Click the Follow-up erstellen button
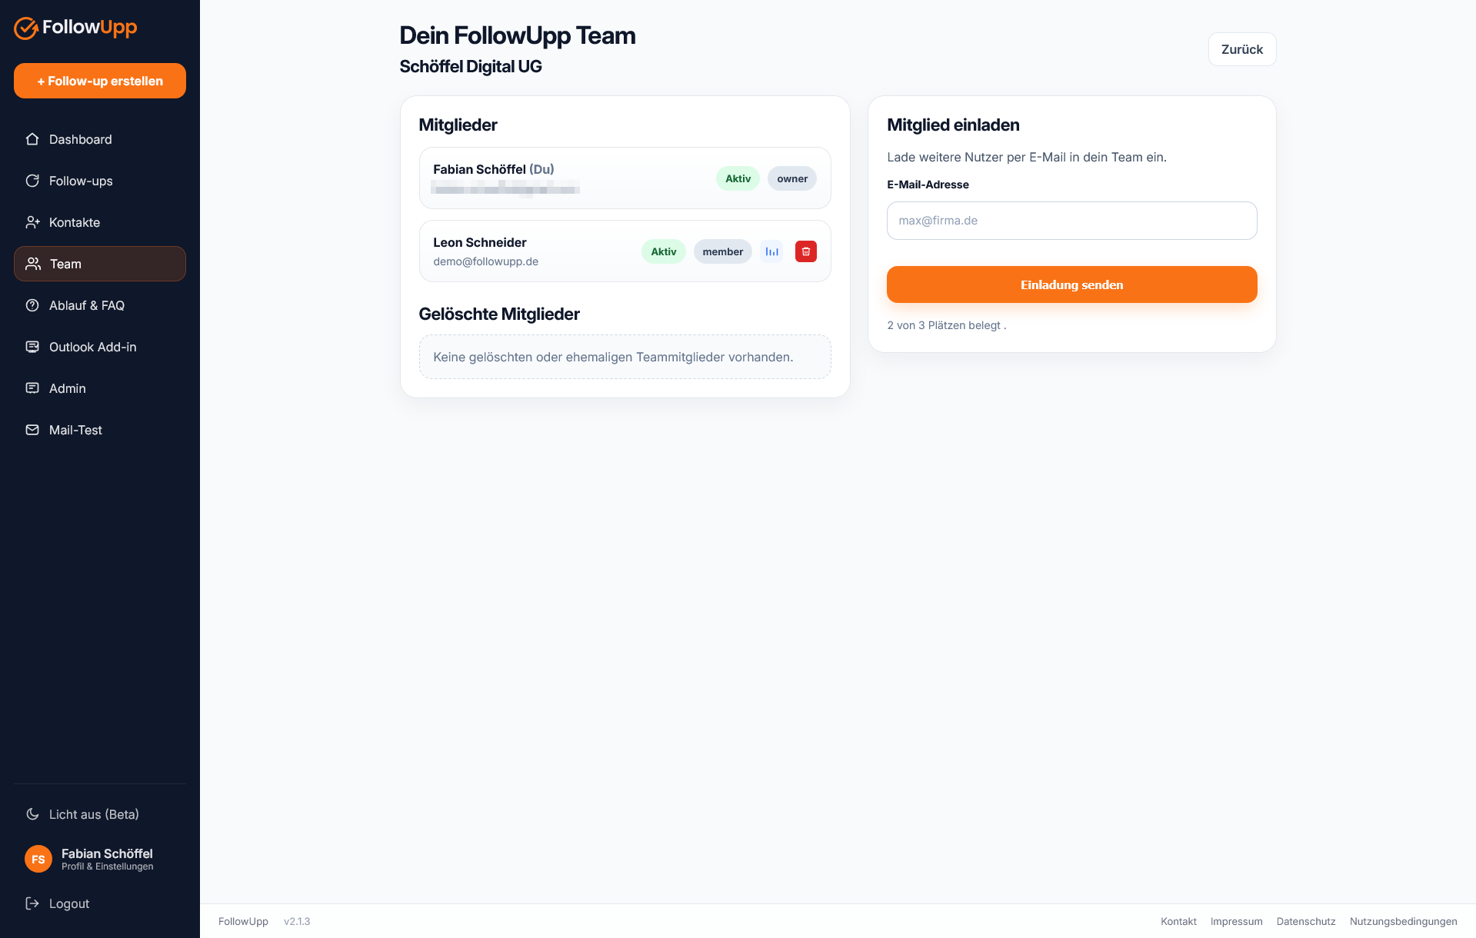Screen dimensions: 1476x938 coord(100,81)
